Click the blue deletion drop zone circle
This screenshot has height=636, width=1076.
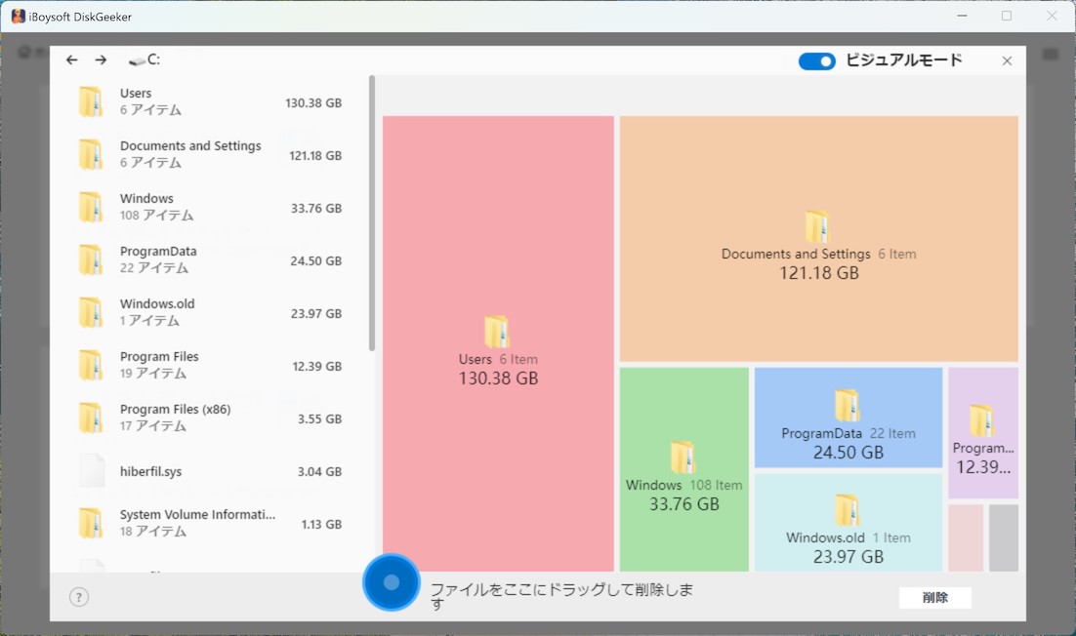[x=392, y=582]
